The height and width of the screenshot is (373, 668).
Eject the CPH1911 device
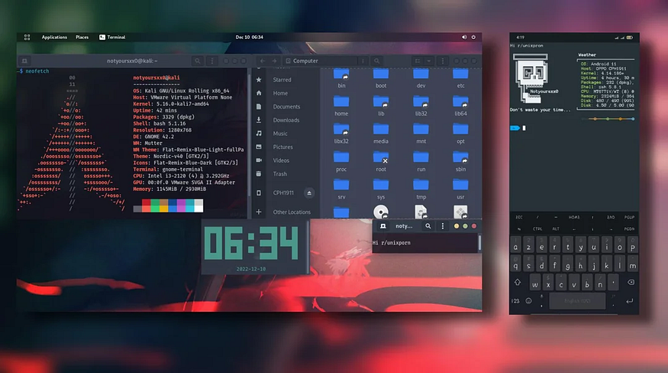point(309,193)
